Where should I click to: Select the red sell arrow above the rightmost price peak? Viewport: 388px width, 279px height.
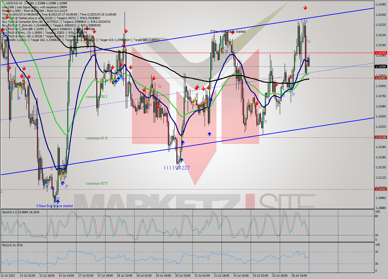coord(305,8)
